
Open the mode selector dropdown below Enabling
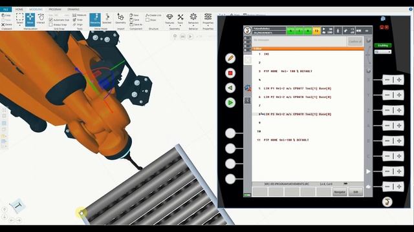point(382,52)
